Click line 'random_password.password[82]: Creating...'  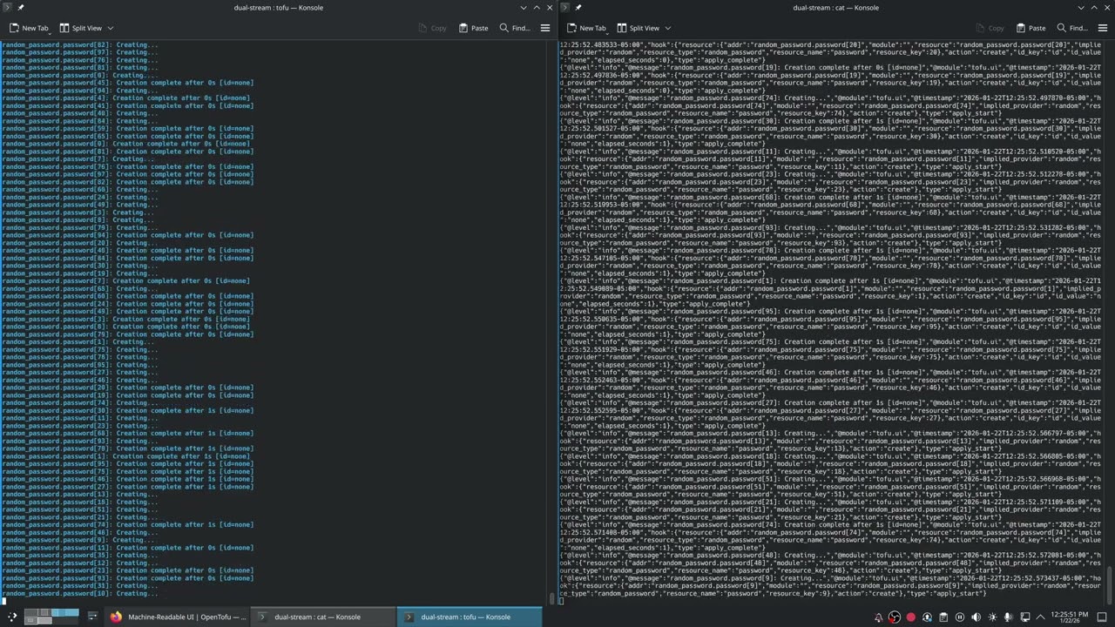tap(80, 44)
